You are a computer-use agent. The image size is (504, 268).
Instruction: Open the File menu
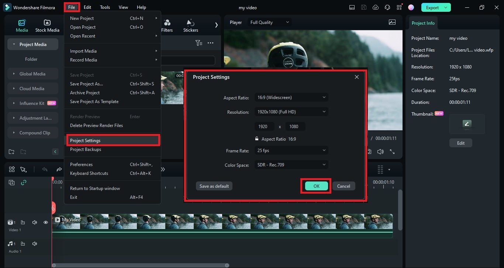coord(72,7)
